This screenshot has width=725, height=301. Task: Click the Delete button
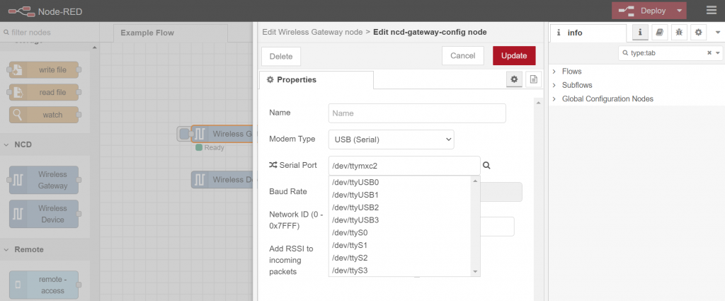(281, 56)
